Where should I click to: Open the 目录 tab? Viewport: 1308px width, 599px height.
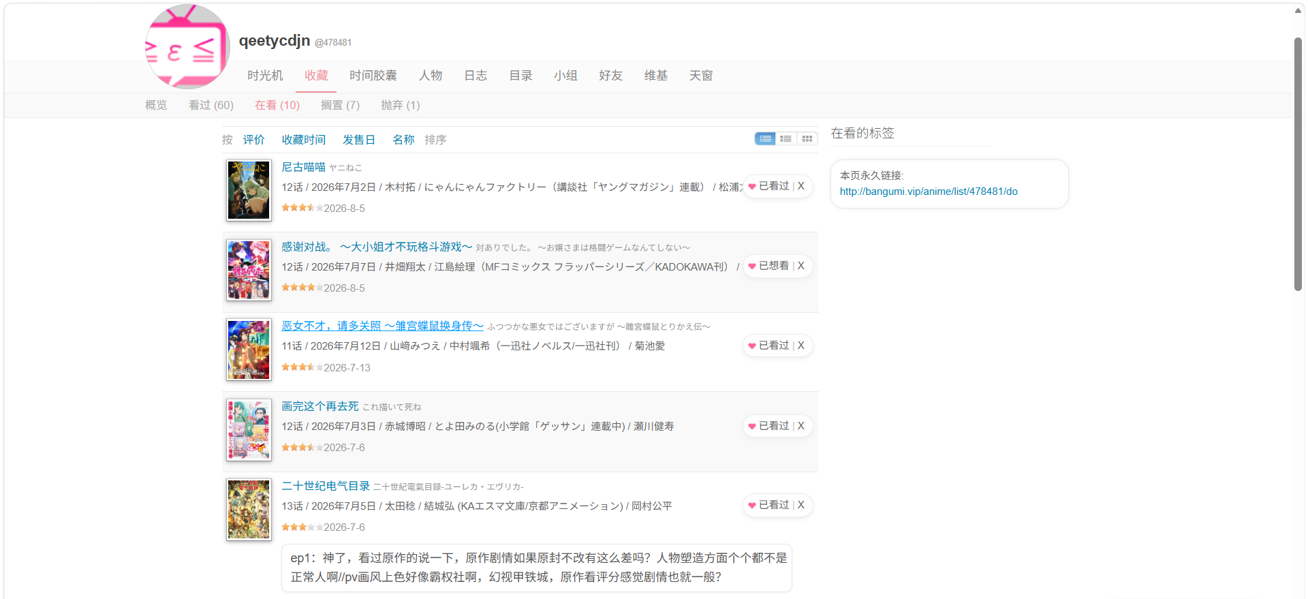(520, 76)
